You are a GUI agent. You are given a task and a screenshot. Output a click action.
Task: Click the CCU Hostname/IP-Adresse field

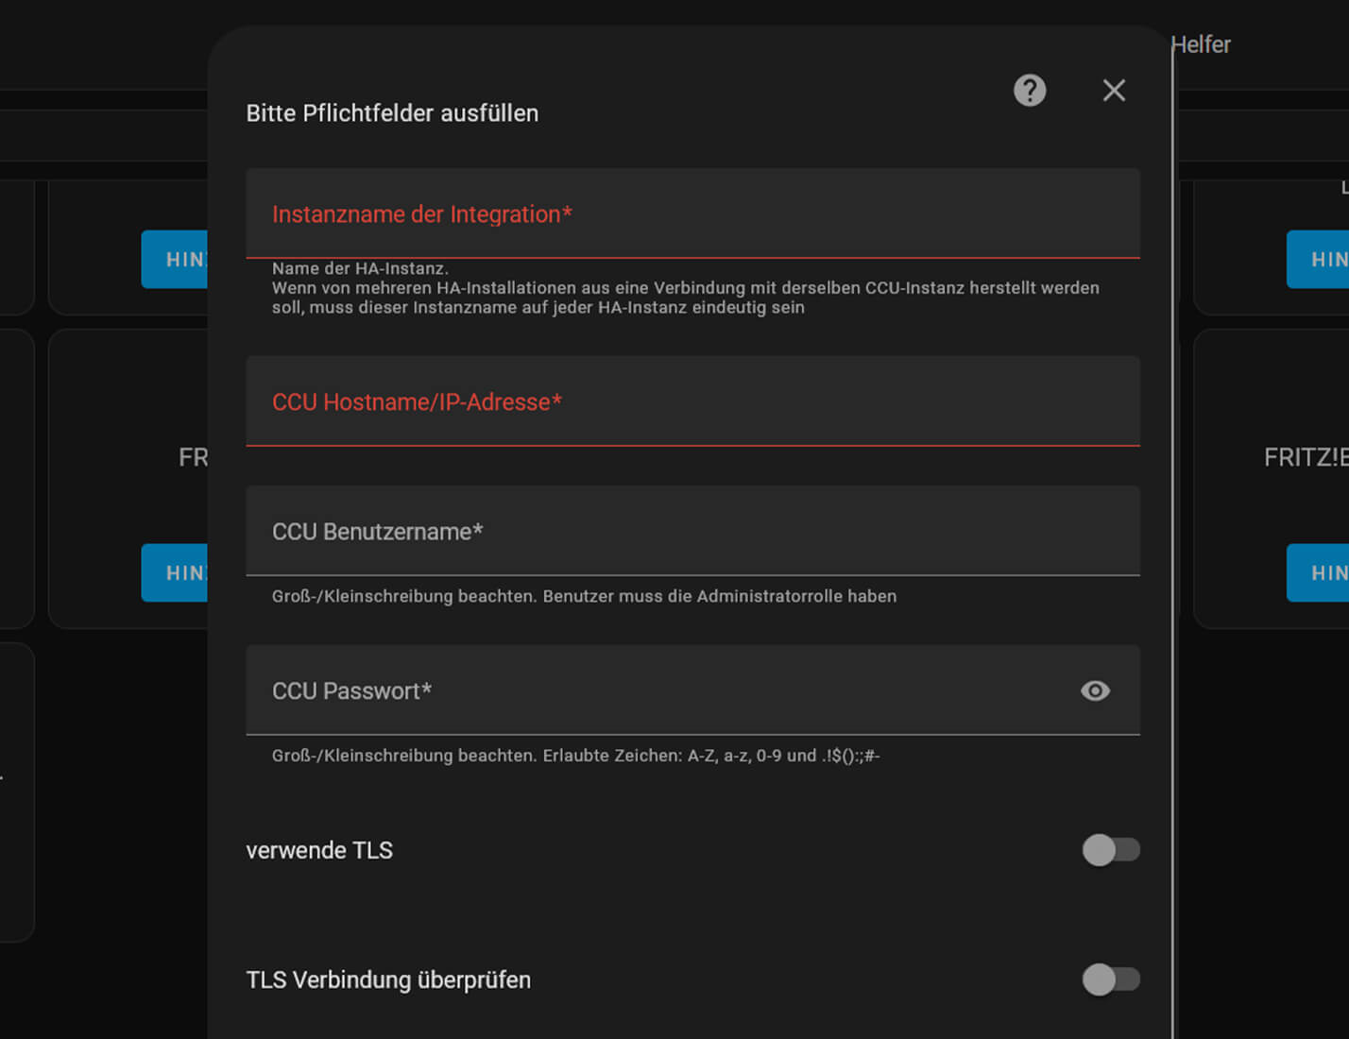pyautogui.click(x=692, y=401)
